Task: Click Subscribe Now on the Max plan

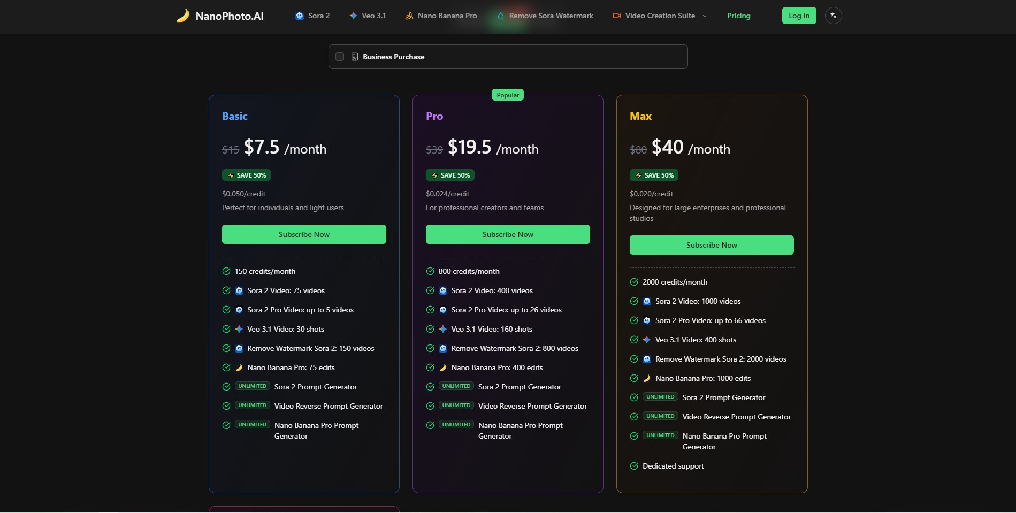Action: pyautogui.click(x=712, y=244)
